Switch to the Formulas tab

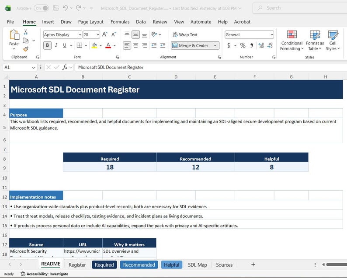coord(120,22)
